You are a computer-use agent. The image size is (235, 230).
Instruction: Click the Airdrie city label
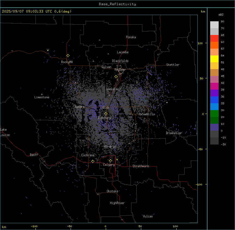(110, 147)
